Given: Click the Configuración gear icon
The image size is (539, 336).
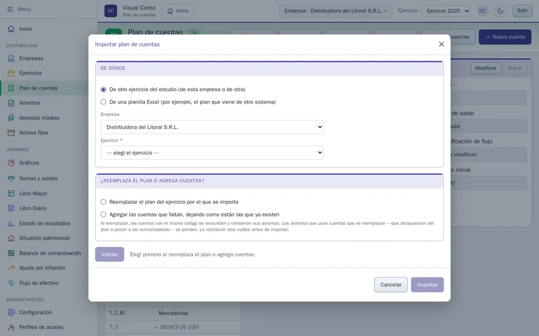Looking at the screenshot, I should (11, 312).
